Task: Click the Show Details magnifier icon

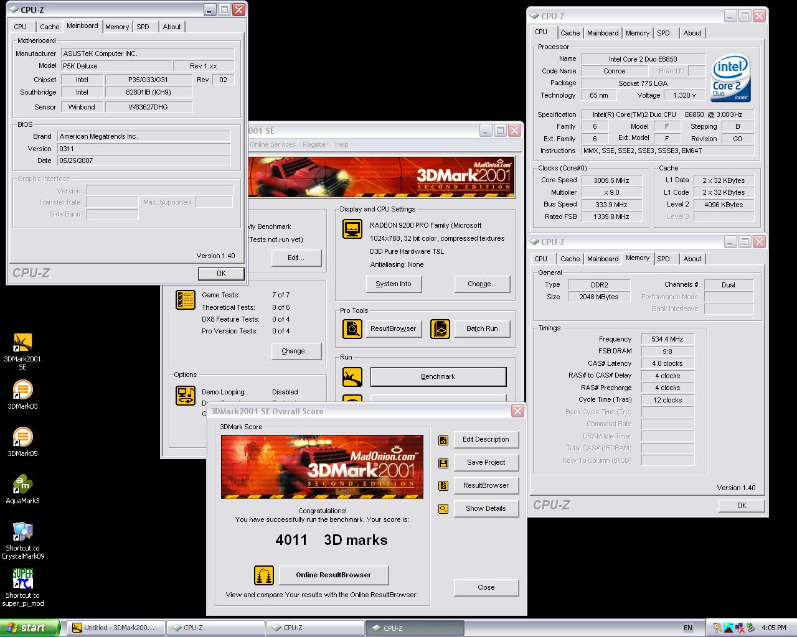Action: tap(443, 509)
